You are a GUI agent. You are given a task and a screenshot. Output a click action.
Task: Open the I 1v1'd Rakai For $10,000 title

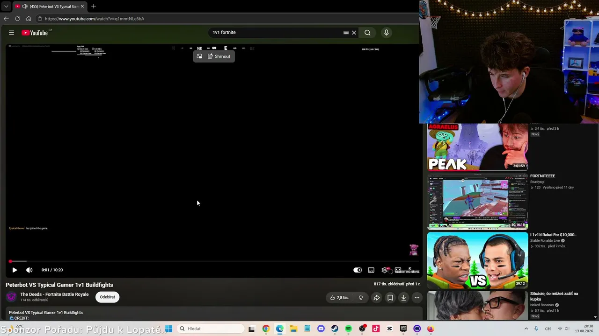coord(553,235)
